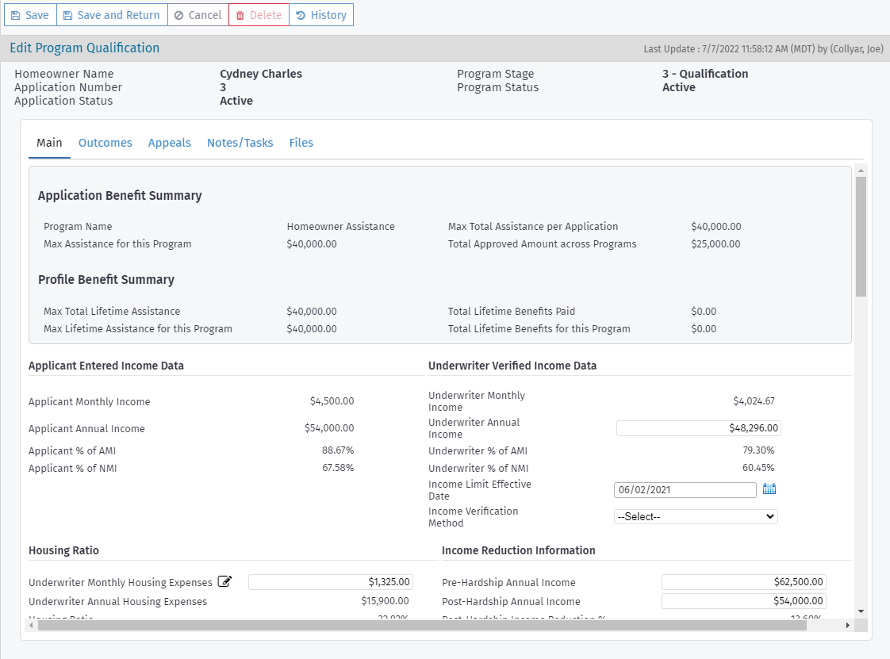Click the Pre-Hardship Annual Income field
This screenshot has width=890, height=659.
coord(743,582)
